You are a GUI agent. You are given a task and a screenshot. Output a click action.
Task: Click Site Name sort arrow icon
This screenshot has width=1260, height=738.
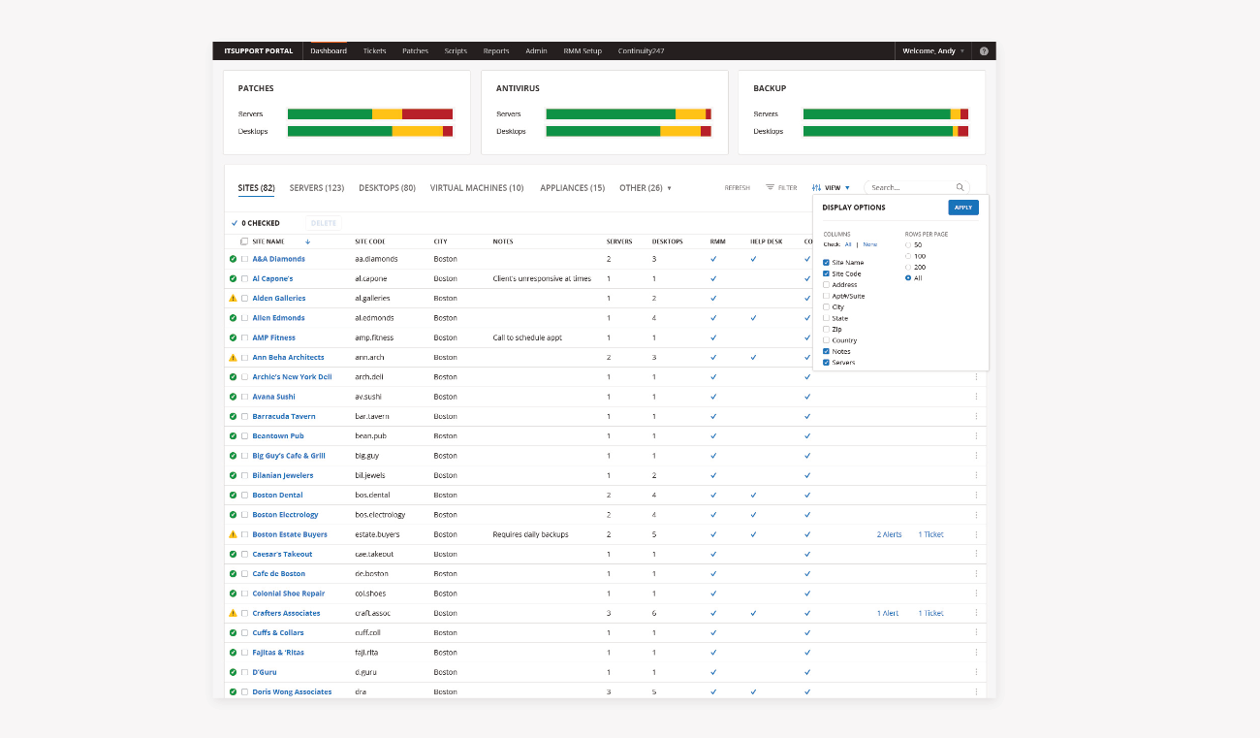307,241
